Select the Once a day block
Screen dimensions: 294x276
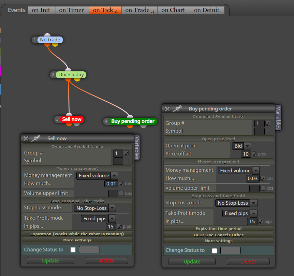71,75
